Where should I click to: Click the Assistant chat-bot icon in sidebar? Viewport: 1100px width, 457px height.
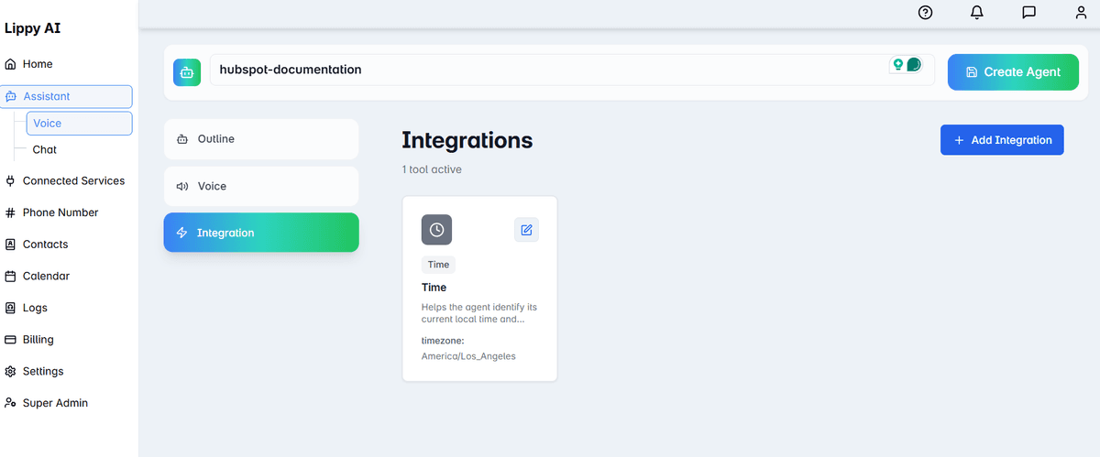coord(11,96)
